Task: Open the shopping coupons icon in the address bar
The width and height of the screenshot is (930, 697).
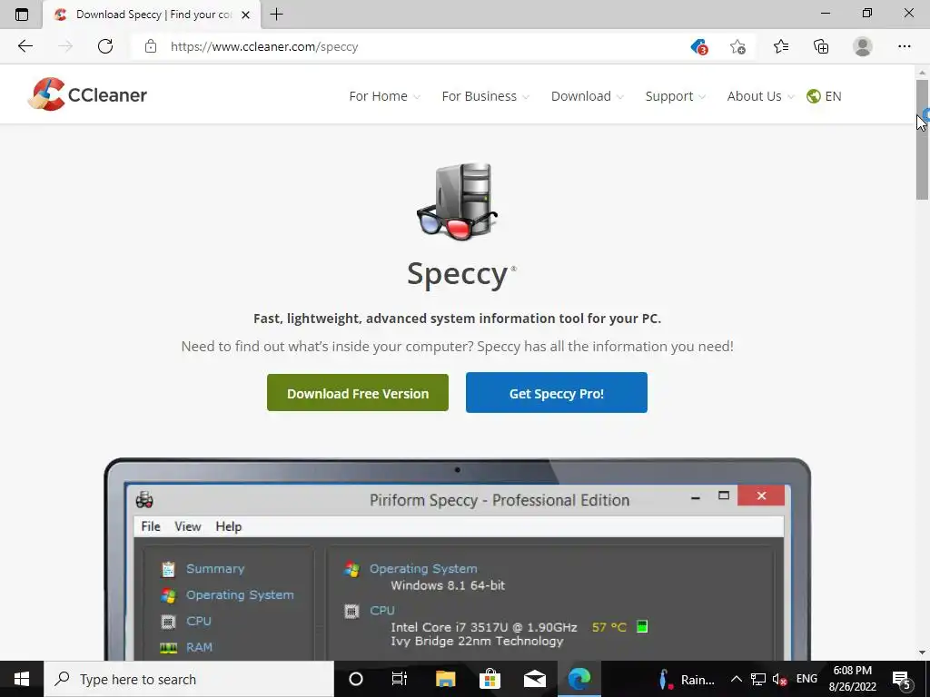Action: [699, 46]
